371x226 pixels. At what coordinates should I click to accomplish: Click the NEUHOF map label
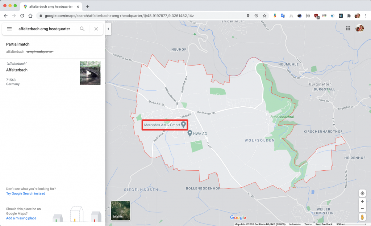(x=179, y=49)
